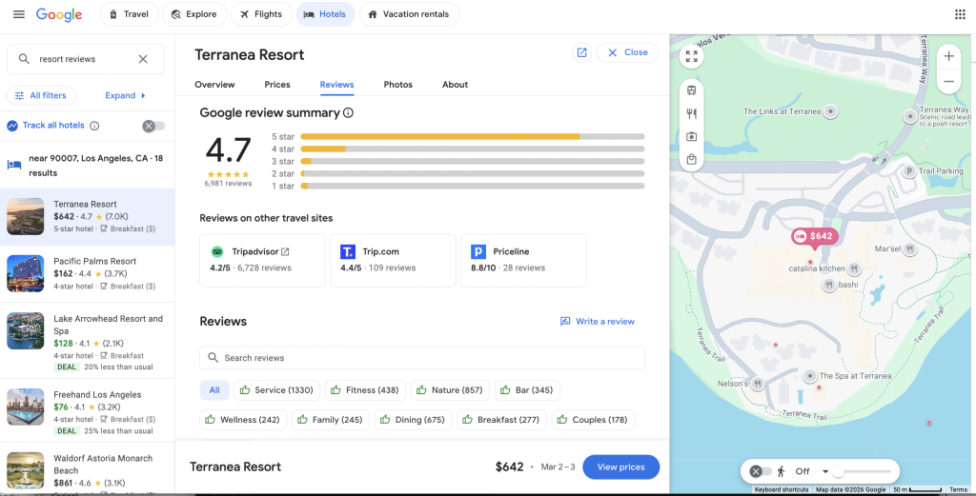Toggle the Track all hotels switch
The image size is (976, 496).
click(x=153, y=126)
